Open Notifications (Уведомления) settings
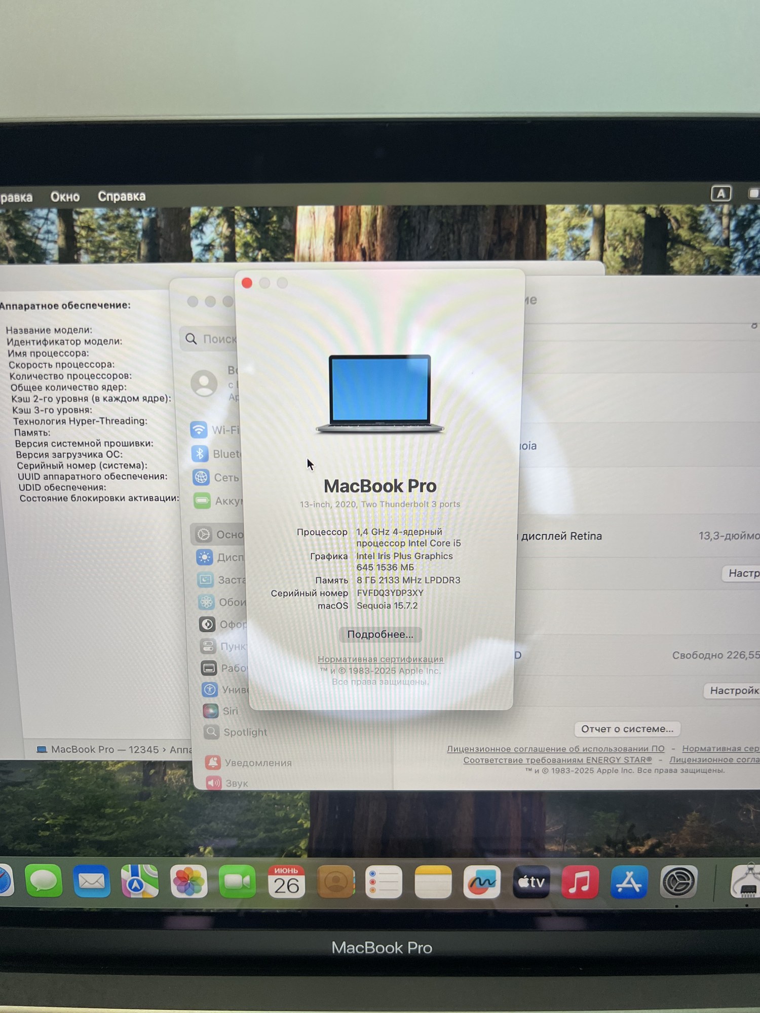The height and width of the screenshot is (1013, 760). pyautogui.click(x=249, y=762)
